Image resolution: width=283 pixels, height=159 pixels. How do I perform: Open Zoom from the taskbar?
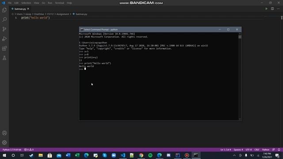[x=114, y=155]
